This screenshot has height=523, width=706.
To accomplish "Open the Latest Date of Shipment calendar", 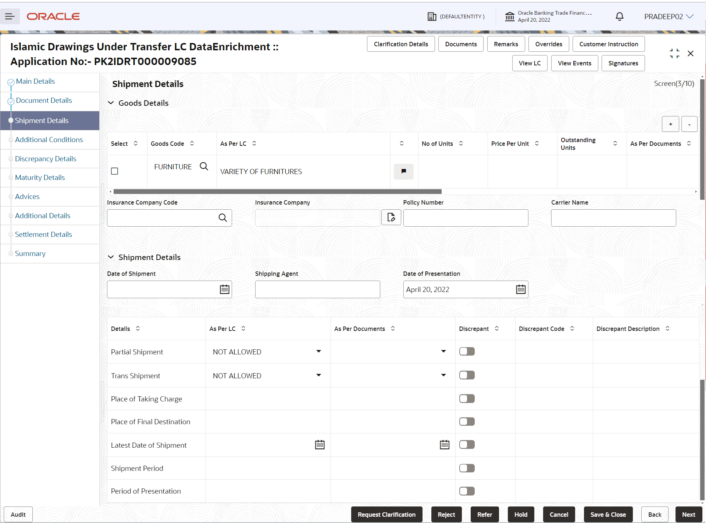I will coord(320,445).
